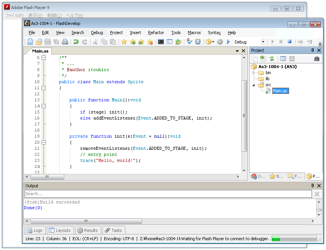Viewport: 326px width, 250px height.
Task: Collapse code fold at line 14
Action: [x=44, y=106]
